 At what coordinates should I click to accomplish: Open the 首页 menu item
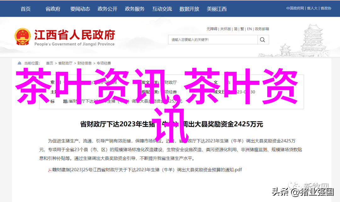coord(25,9)
